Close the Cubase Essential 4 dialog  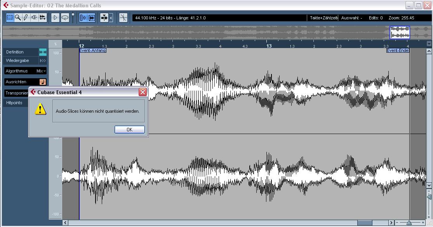[143, 92]
